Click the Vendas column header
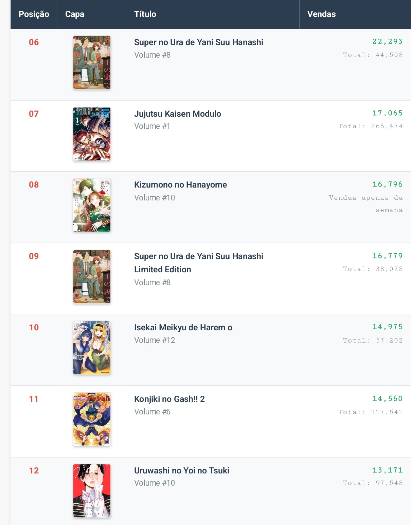This screenshot has width=411, height=525. [321, 14]
